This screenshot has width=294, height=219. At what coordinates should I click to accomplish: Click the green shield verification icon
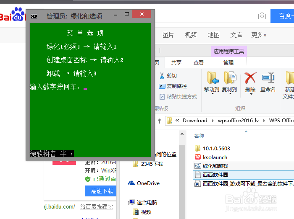coord(87,179)
